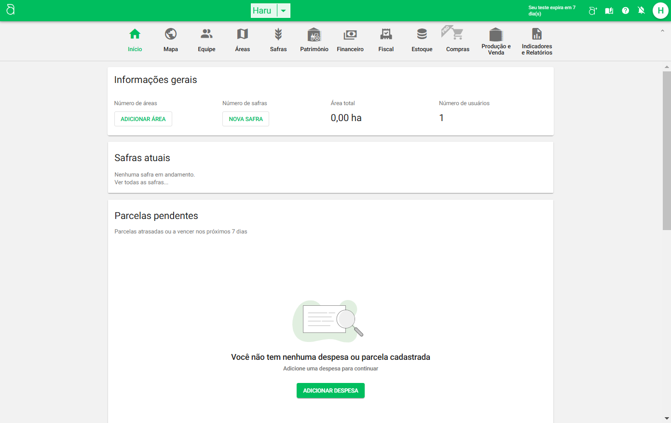Screen dimensions: 671x423
Task: Open the Financeiro money icon
Action: [350, 35]
